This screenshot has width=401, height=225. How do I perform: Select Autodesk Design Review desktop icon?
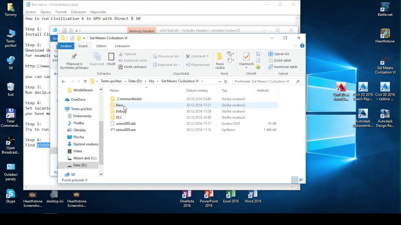[x=385, y=118]
